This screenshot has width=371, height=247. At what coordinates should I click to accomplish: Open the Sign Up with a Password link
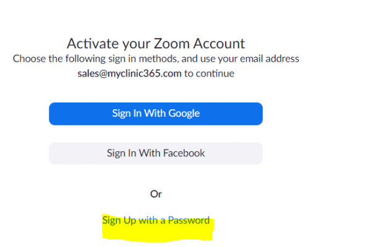[x=156, y=220]
